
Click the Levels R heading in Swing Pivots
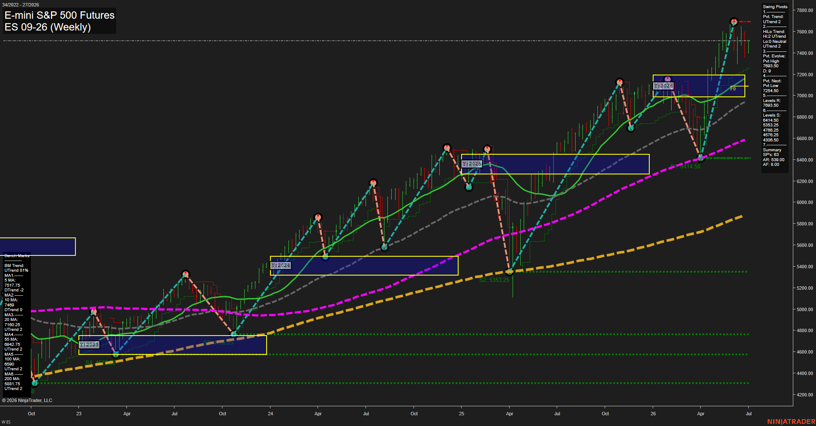(772, 101)
